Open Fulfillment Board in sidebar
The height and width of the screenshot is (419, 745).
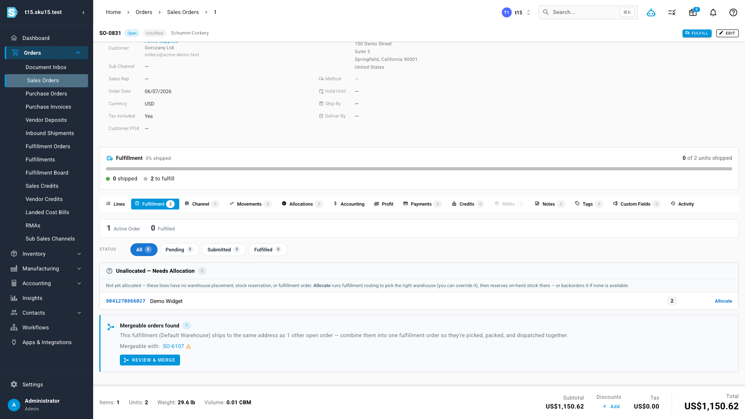47,173
